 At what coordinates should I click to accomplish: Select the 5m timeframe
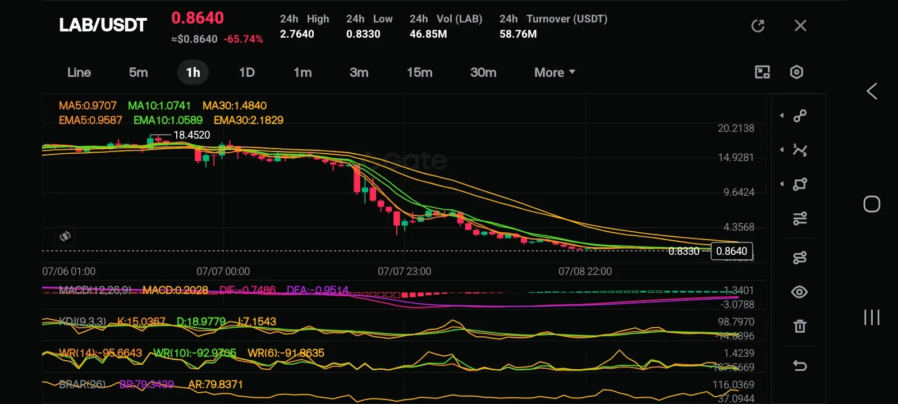138,72
